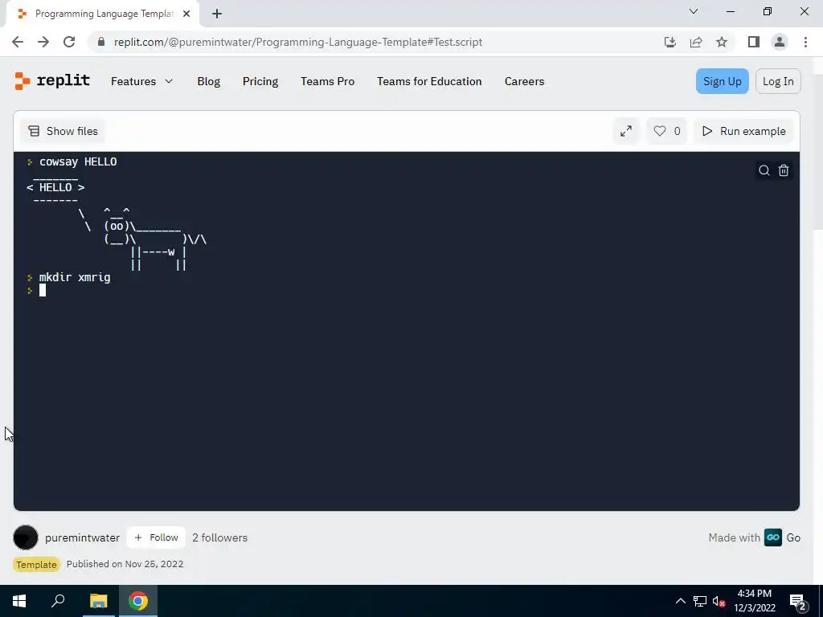Click the 'cowsay HELLO' command line
The image size is (823, 617).
(x=78, y=161)
